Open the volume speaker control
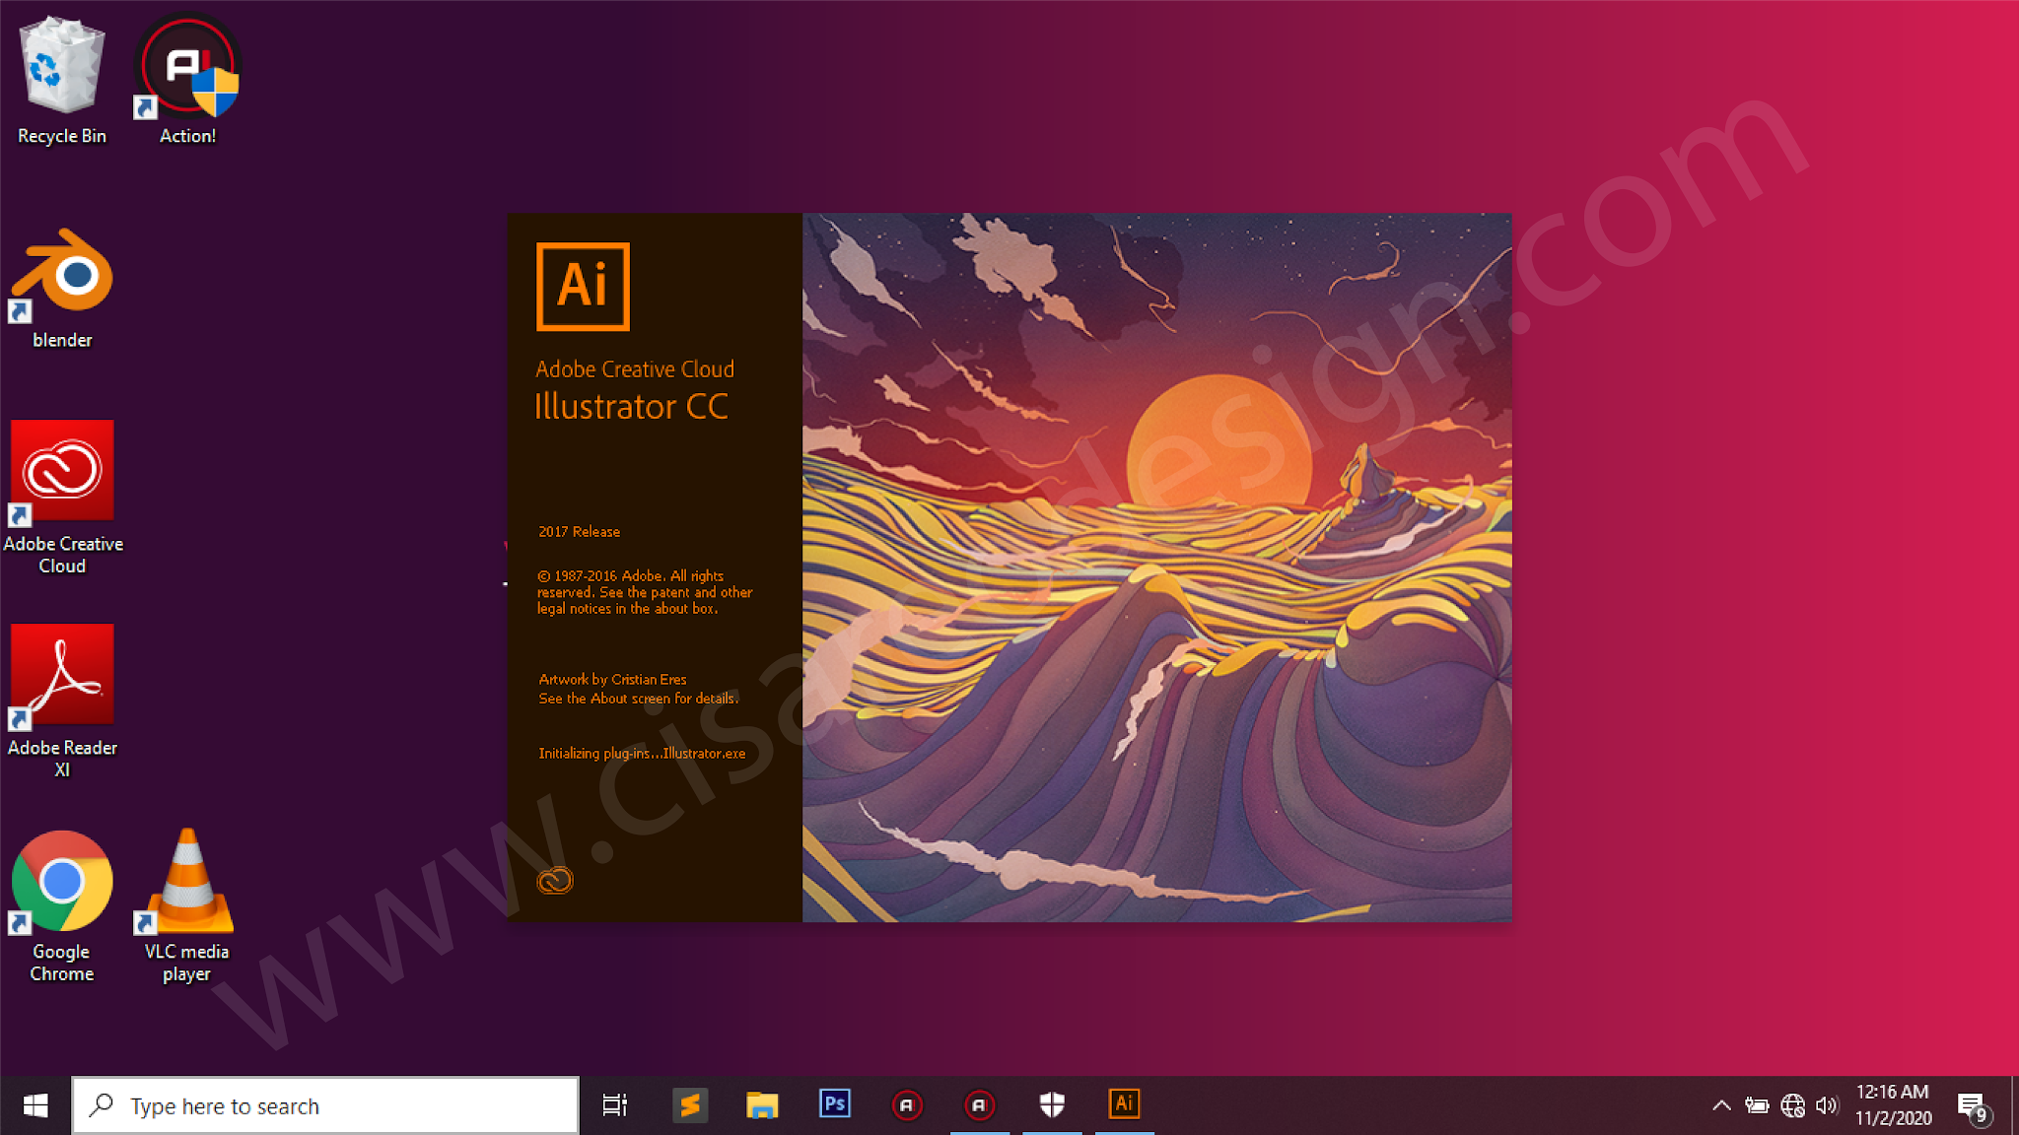2019x1135 pixels. coord(1827,1105)
